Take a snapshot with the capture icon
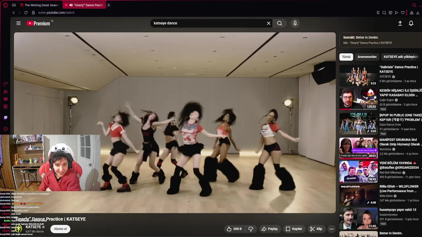 (x=384, y=13)
